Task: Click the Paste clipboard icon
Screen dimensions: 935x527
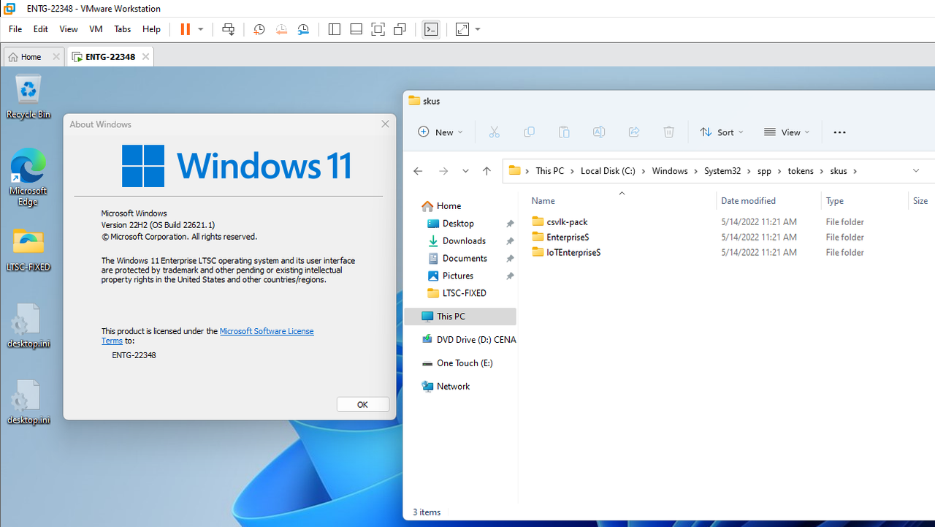Action: (564, 132)
